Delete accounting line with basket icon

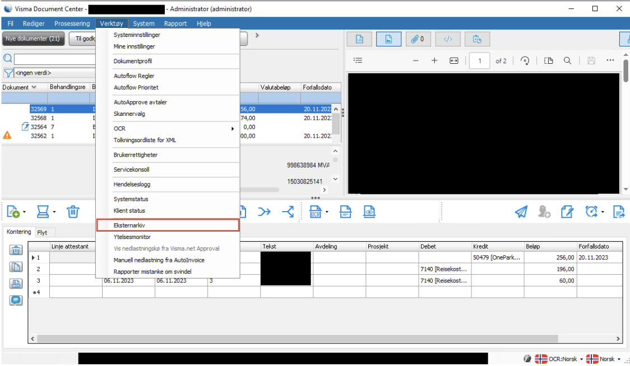16,250
